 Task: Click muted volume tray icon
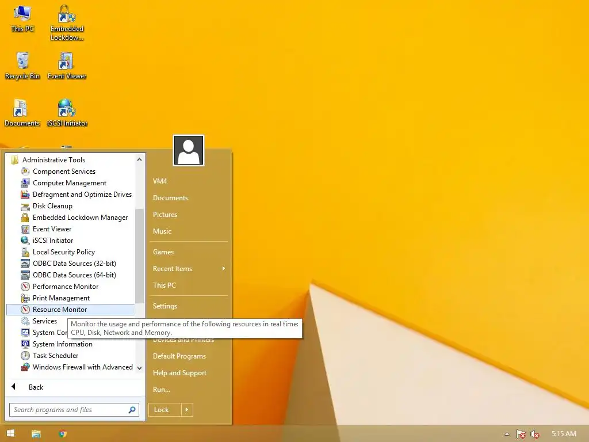[x=534, y=434]
